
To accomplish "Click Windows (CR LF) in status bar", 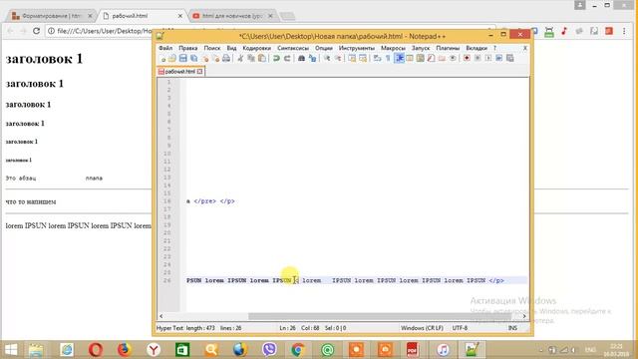I will pyautogui.click(x=422, y=328).
